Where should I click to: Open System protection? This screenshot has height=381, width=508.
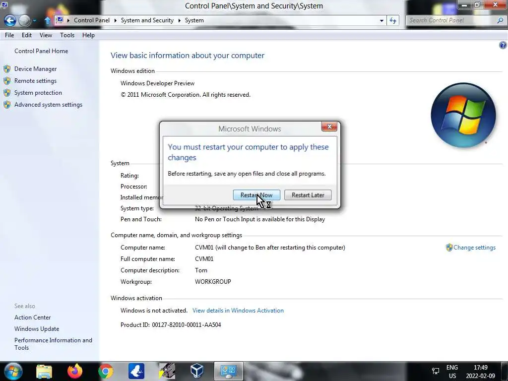coord(38,93)
